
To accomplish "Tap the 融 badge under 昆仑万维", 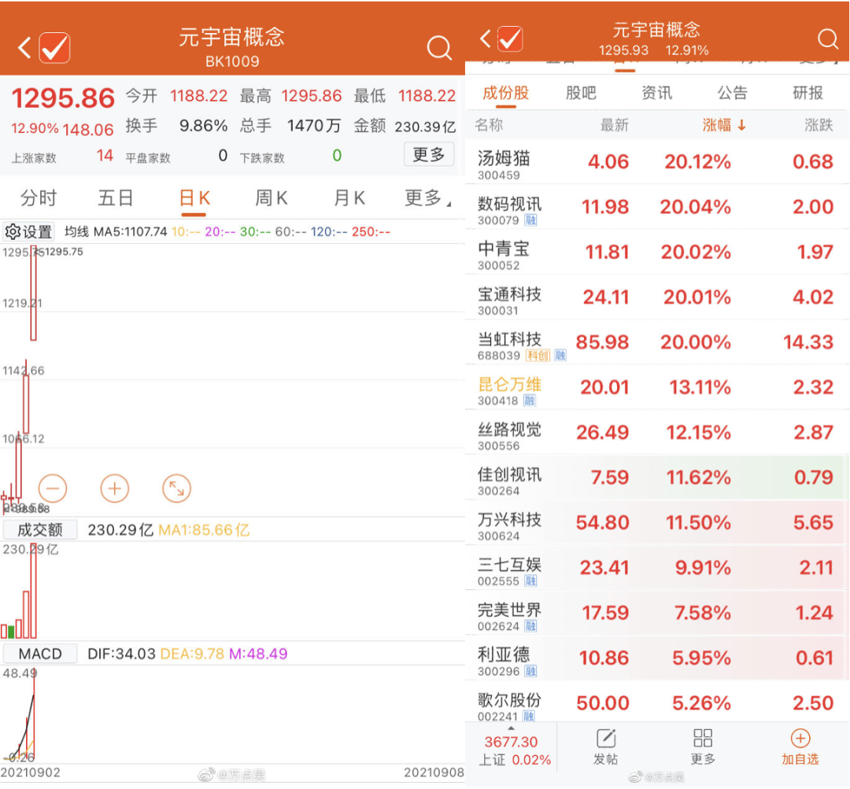I will (530, 400).
